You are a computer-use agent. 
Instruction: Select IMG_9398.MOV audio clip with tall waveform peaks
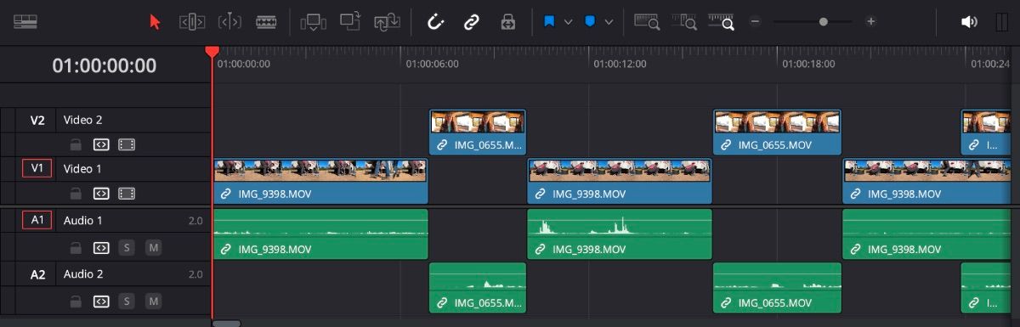click(x=620, y=234)
